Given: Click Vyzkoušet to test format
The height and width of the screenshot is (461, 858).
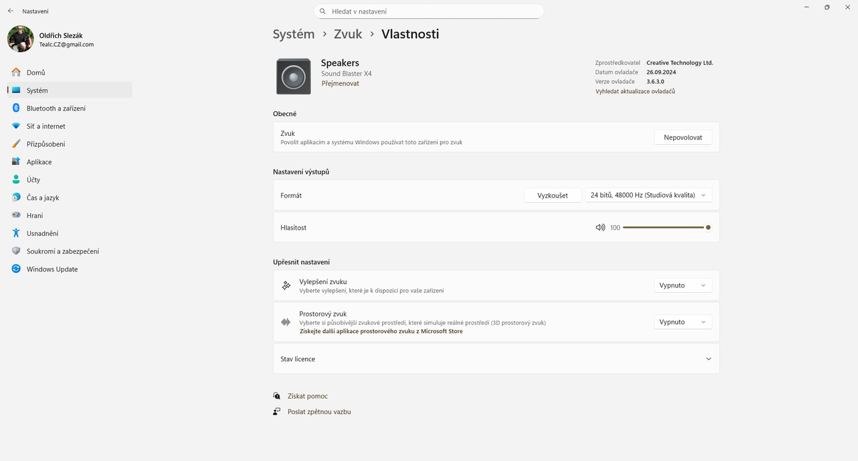Looking at the screenshot, I should pyautogui.click(x=552, y=195).
